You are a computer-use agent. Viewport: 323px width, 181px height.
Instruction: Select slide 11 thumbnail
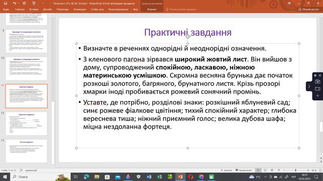(x=26, y=96)
